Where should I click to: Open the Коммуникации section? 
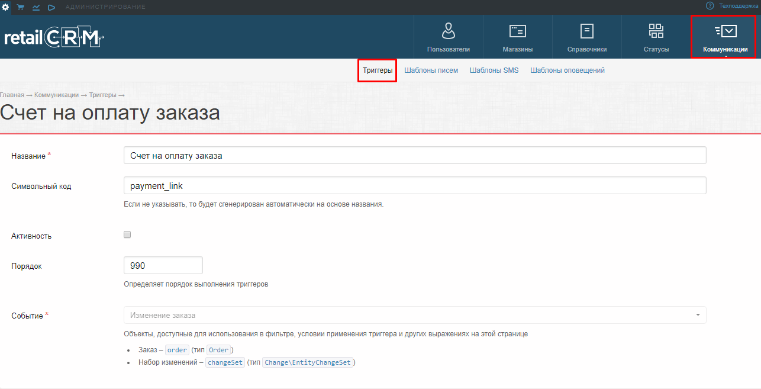pos(725,37)
